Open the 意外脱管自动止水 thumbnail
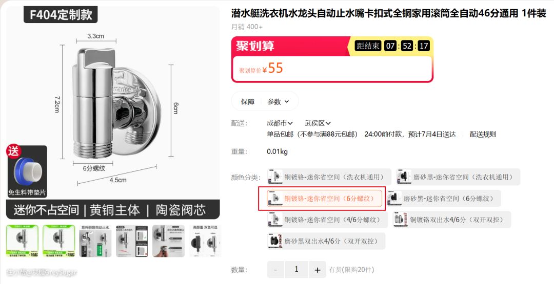Viewport: 554px width, 284px height. click(95, 241)
